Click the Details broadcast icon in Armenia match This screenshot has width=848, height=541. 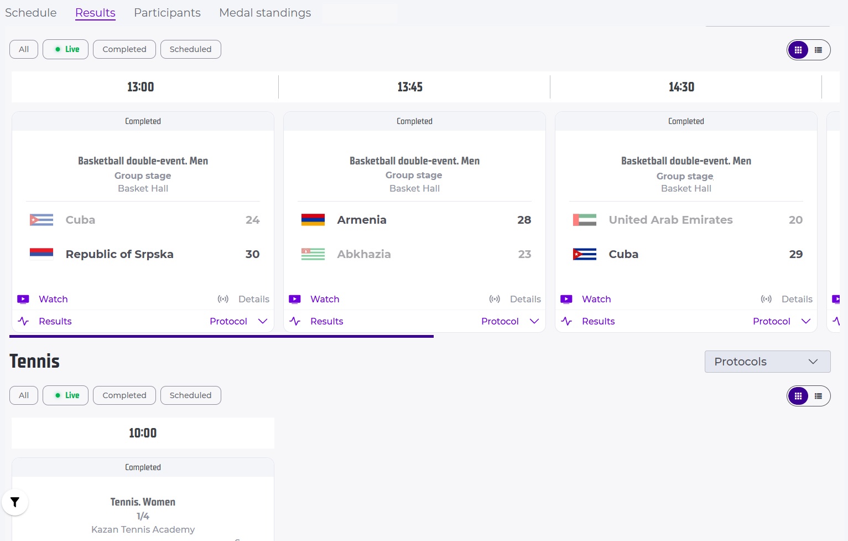tap(495, 299)
